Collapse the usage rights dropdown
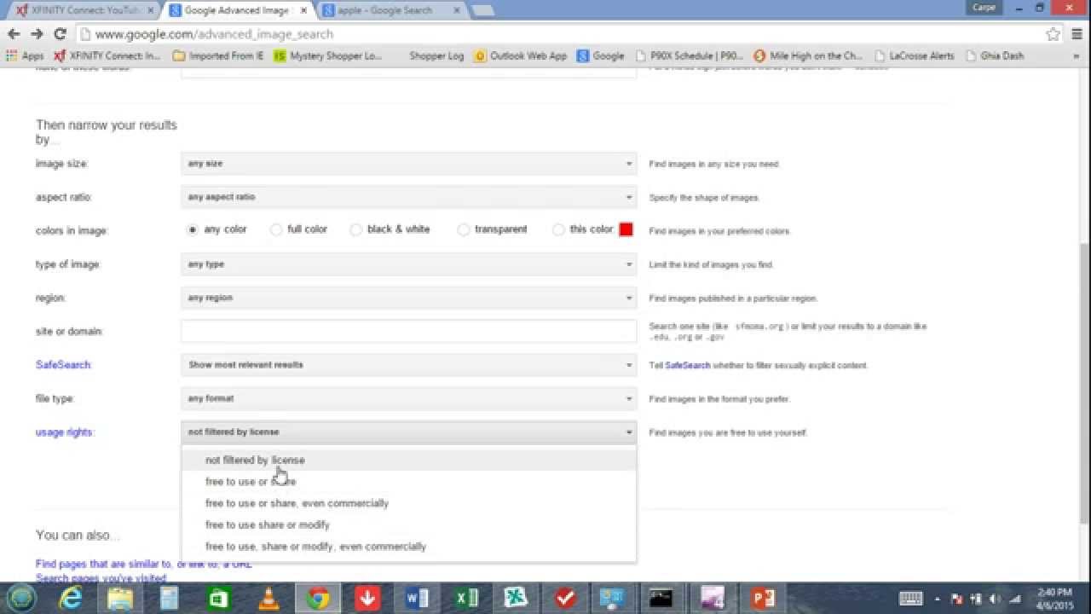The image size is (1091, 614). [408, 432]
